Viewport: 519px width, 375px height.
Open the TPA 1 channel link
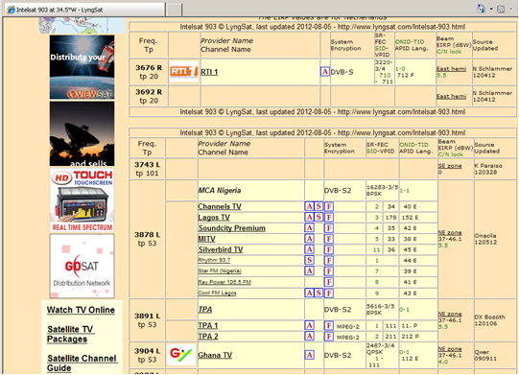[208, 325]
